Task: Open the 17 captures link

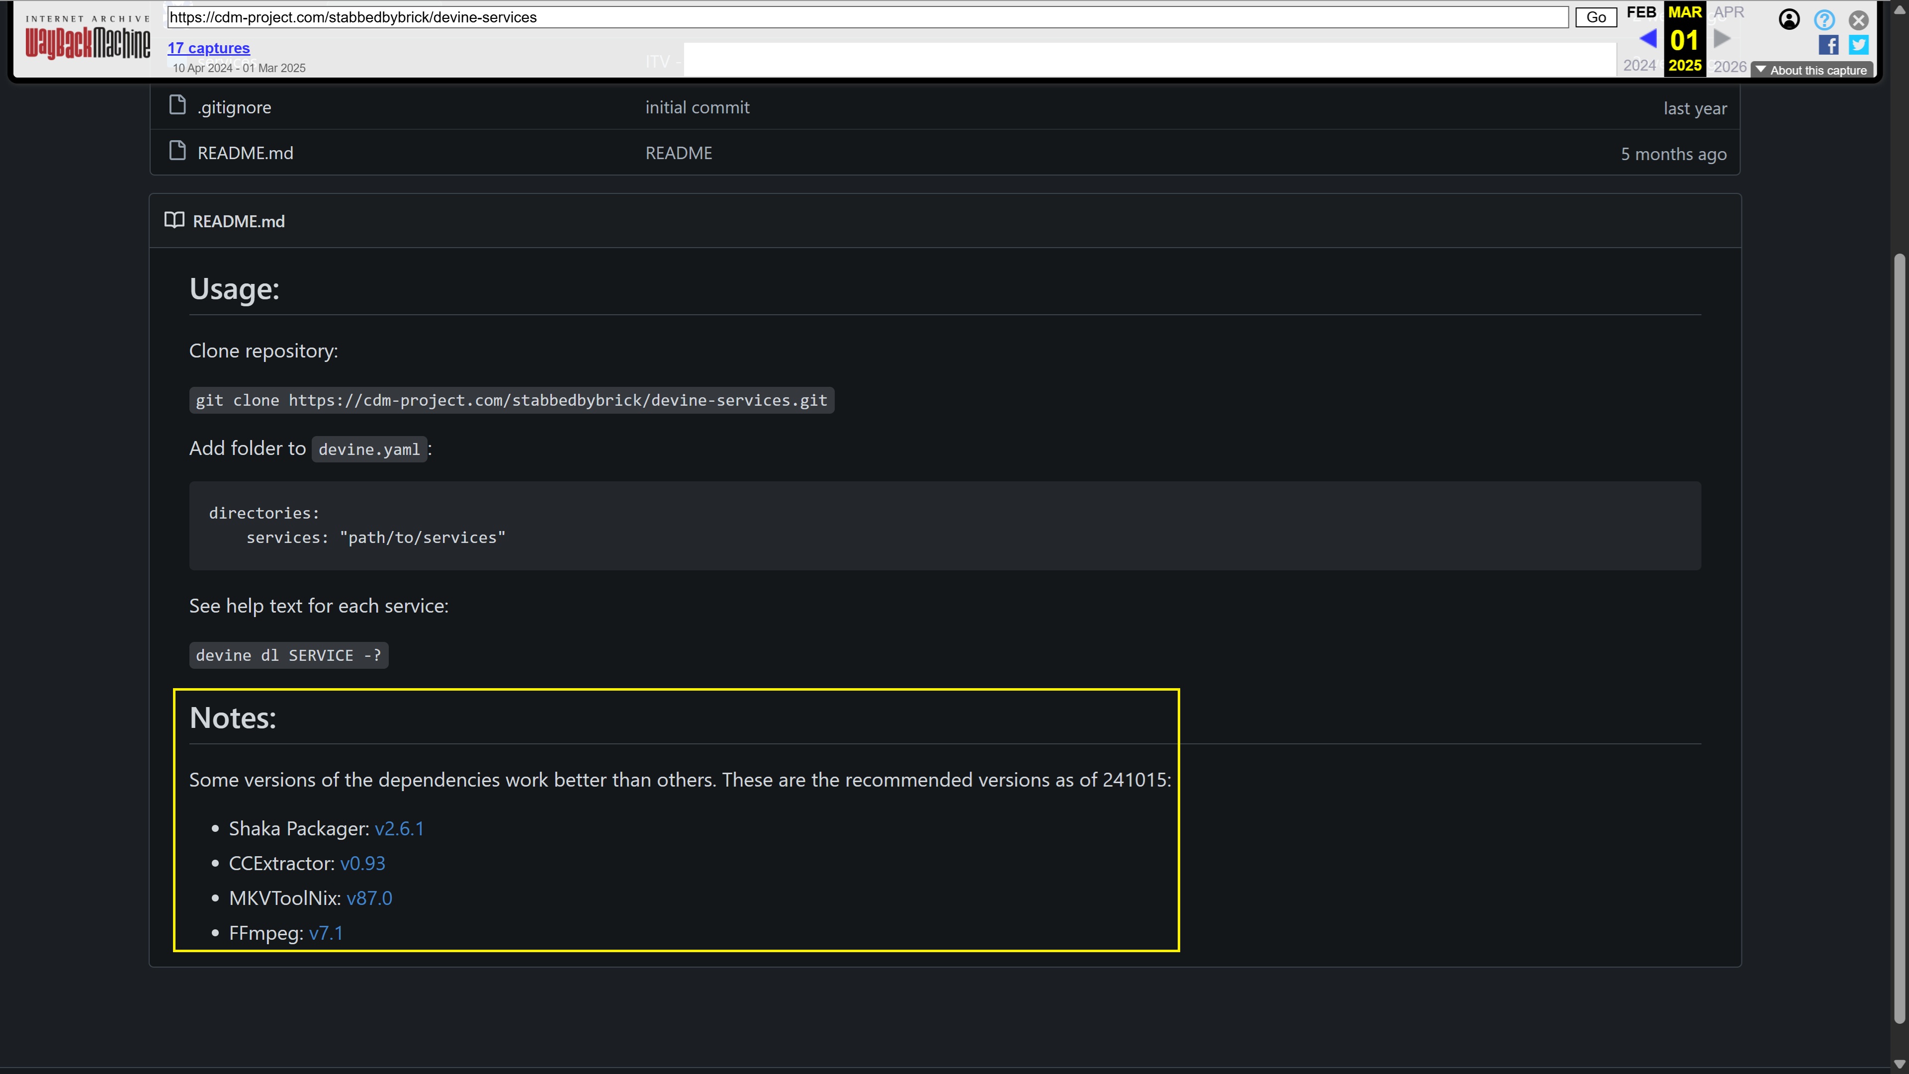Action: 208,48
